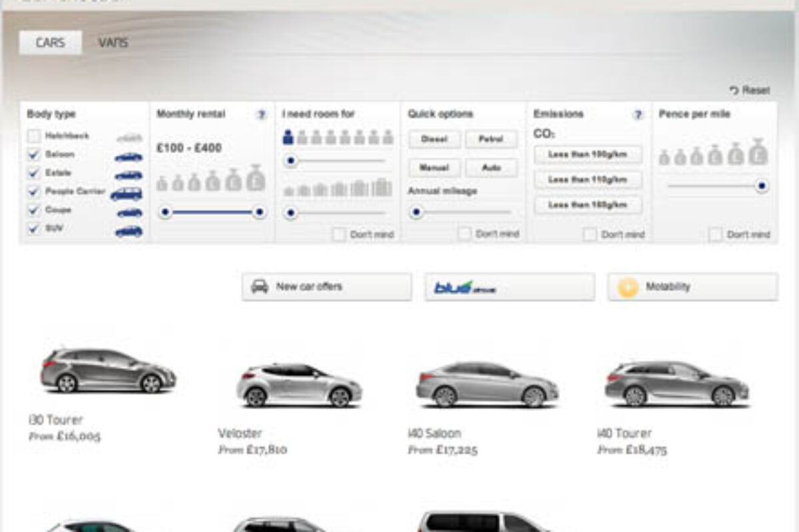Open the i40 Tourer name link

(624, 434)
